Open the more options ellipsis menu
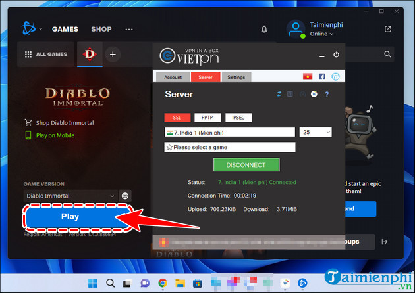 [129, 29]
